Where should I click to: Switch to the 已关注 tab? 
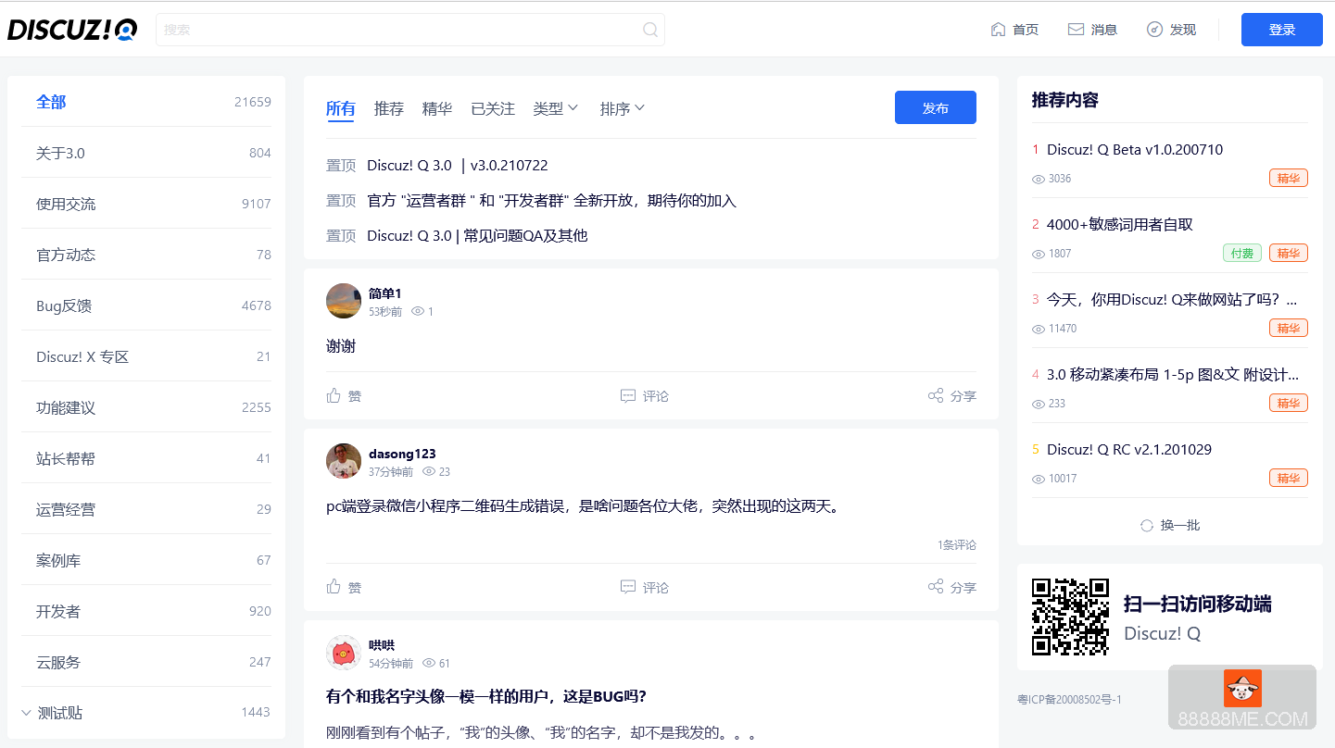(x=493, y=108)
